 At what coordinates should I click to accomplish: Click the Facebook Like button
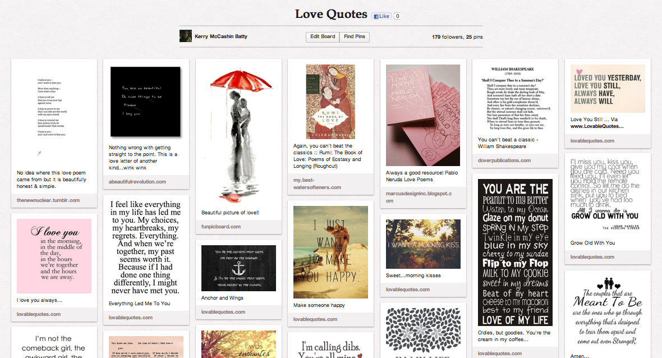tap(381, 16)
